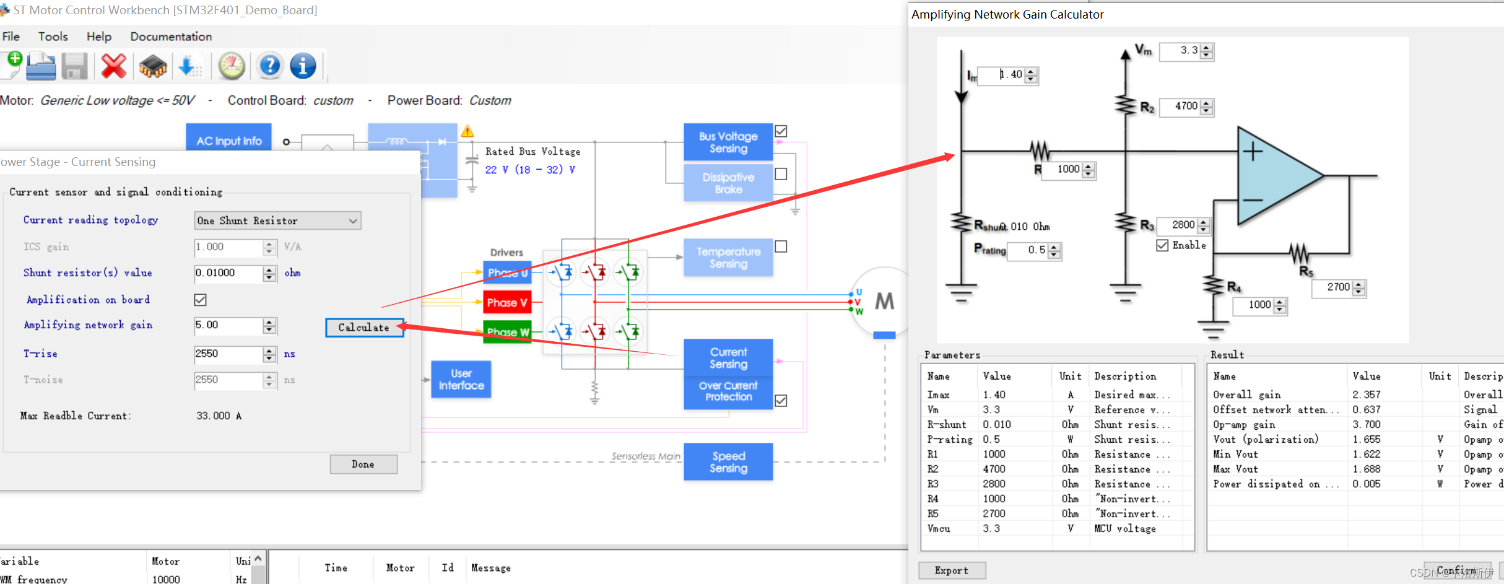Click the Value column header in Result table
The image size is (1504, 584).
(1384, 376)
